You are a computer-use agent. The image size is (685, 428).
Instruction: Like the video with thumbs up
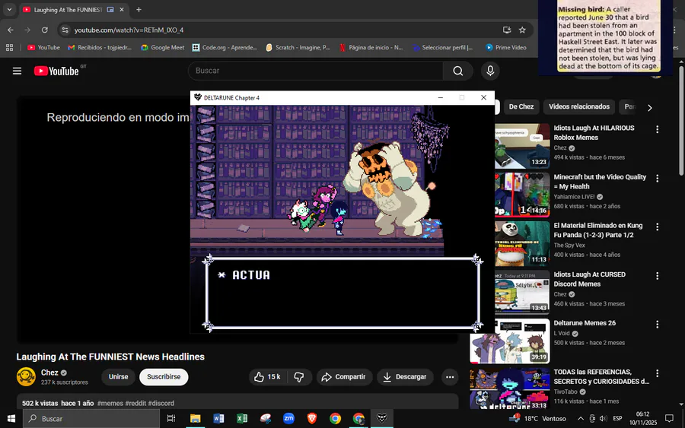click(268, 377)
